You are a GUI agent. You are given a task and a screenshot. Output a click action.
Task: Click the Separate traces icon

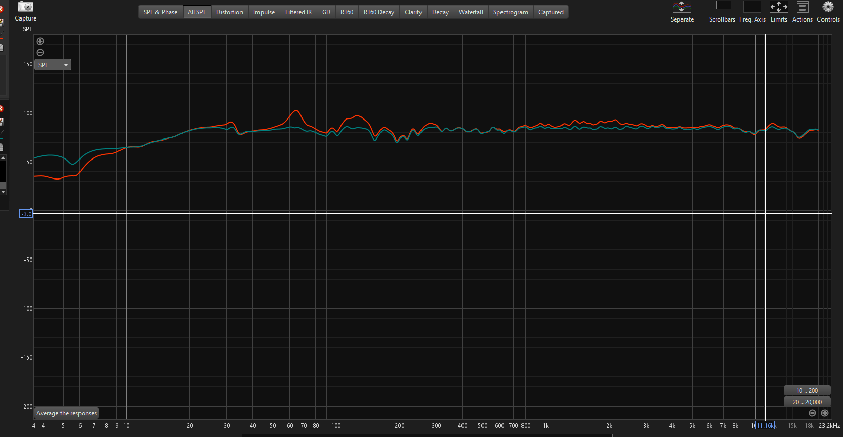tap(682, 7)
